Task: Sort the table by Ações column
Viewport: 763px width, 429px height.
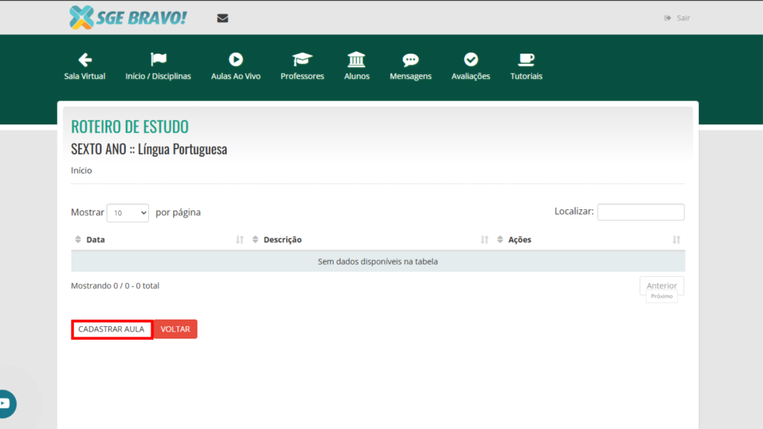Action: click(519, 240)
